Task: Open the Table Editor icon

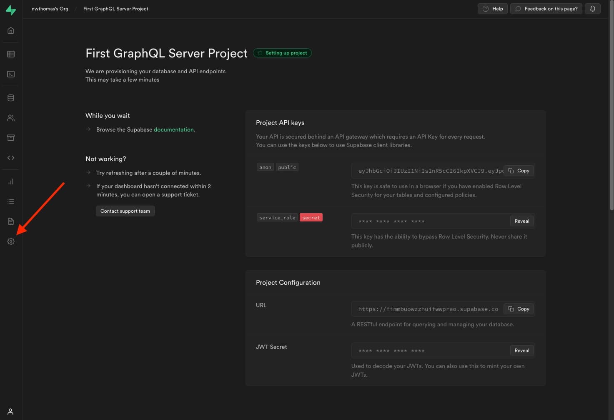Action: pos(11,54)
